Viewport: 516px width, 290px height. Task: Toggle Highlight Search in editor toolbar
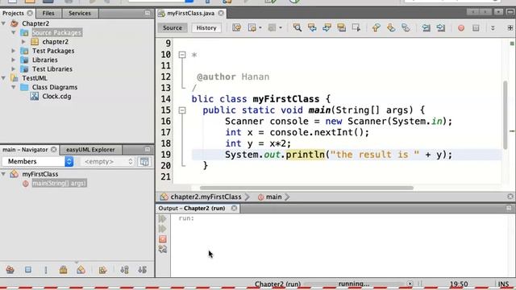341,27
